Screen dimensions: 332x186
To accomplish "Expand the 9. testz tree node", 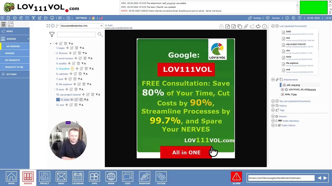I will [55, 89].
